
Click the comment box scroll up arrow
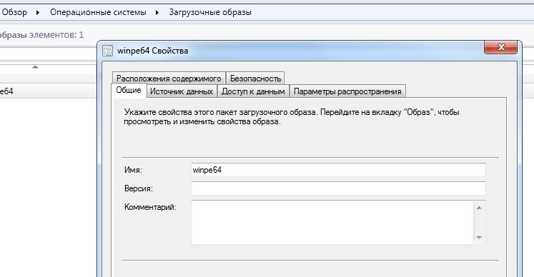(x=479, y=208)
